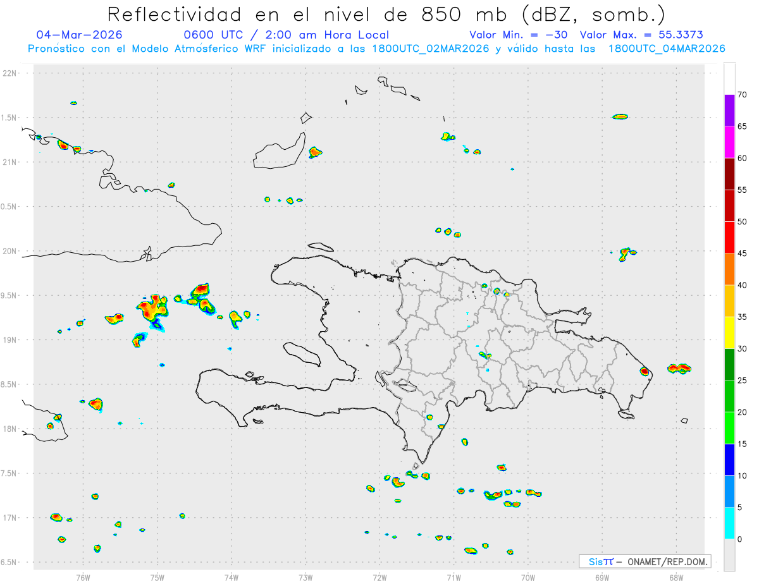Click the colorbar label '10'
Image resolution: width=759 pixels, height=586 pixels.
[742, 476]
